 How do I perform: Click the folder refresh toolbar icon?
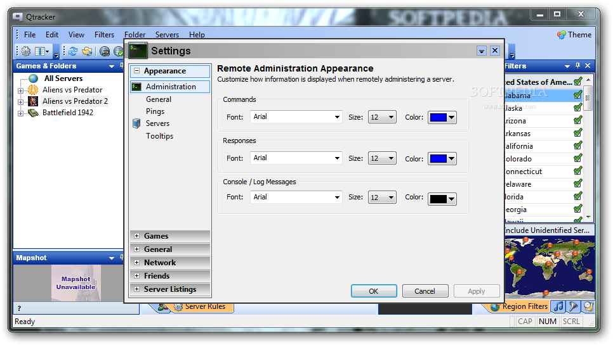point(87,51)
